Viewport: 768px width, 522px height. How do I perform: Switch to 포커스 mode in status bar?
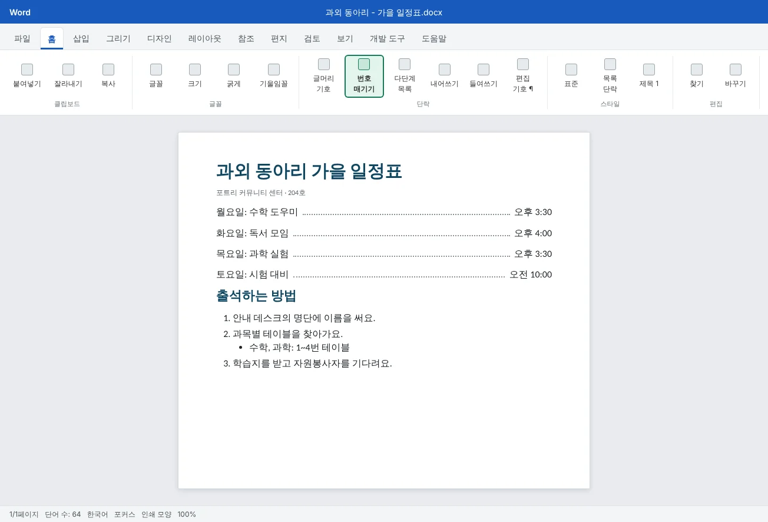point(125,514)
